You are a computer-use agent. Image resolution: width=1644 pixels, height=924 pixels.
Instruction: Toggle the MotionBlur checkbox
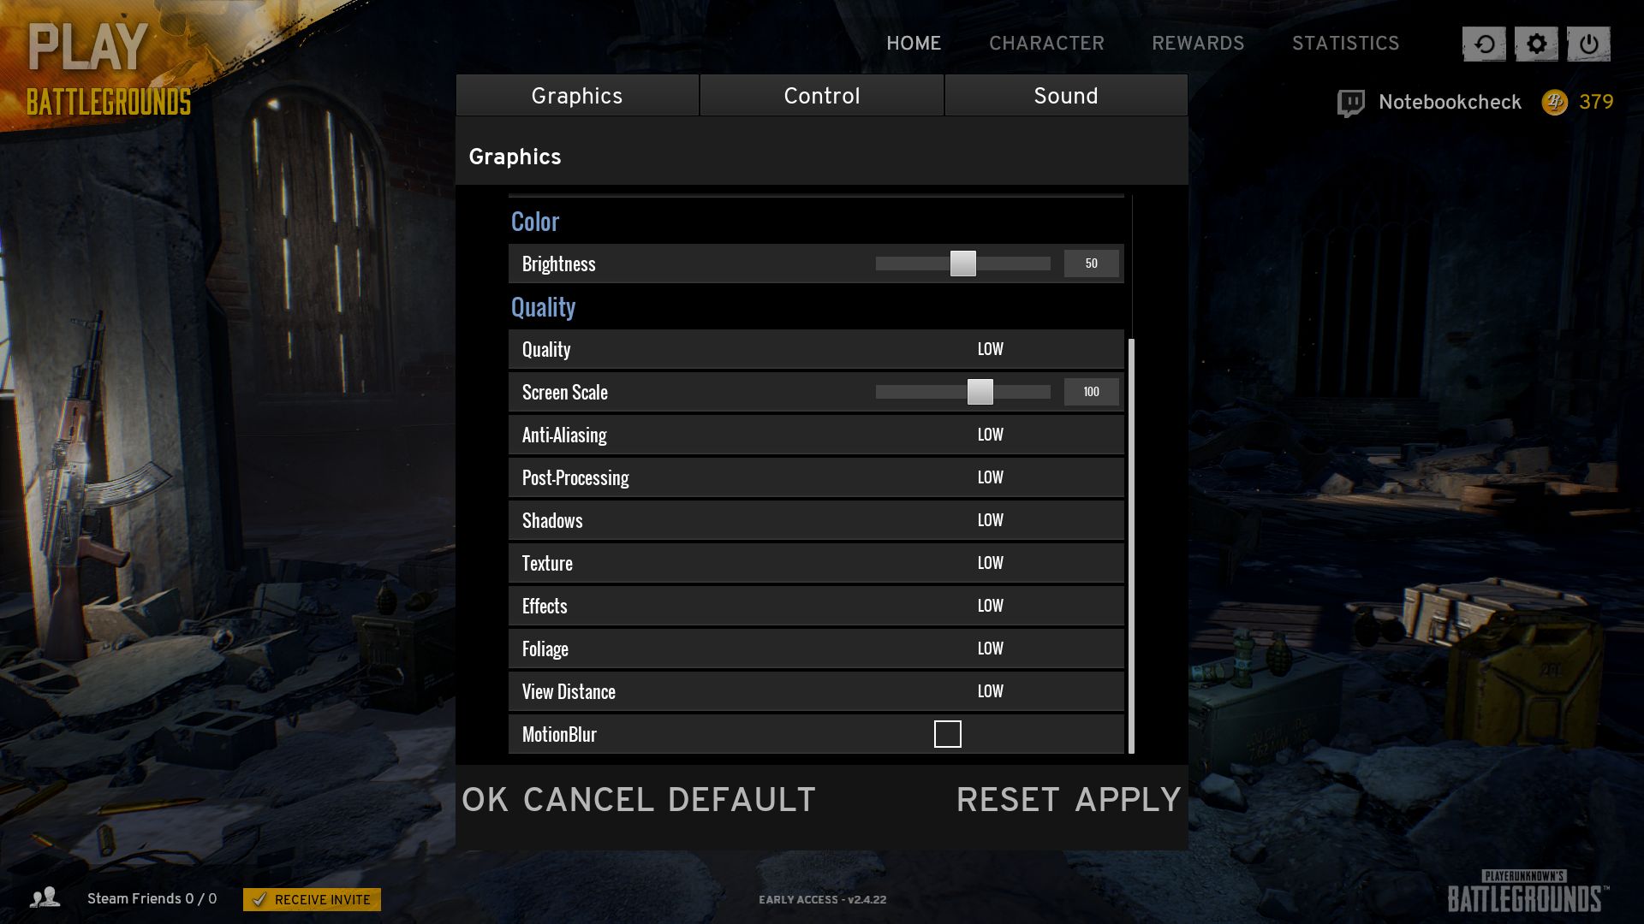(947, 734)
